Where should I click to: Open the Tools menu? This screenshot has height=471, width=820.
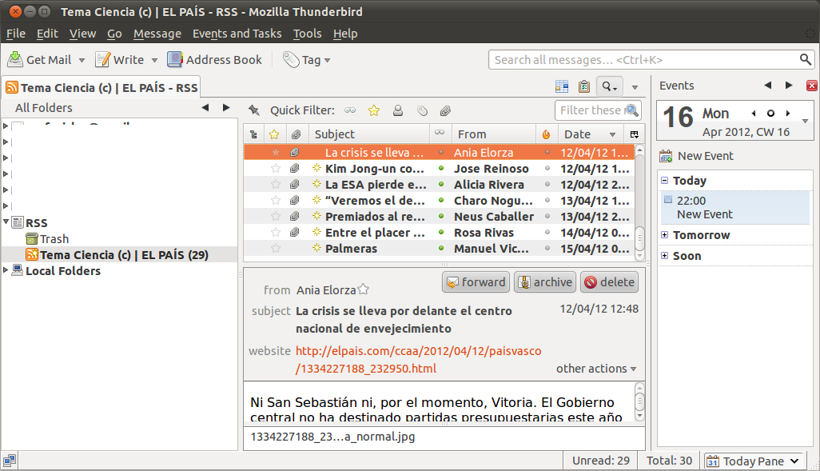point(307,34)
